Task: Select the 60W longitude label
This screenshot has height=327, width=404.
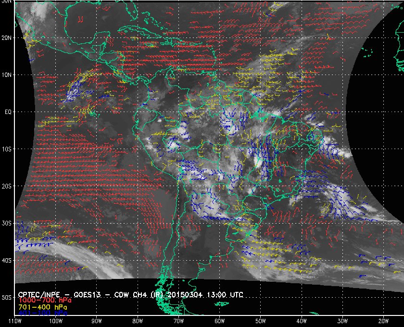Action: (219, 321)
